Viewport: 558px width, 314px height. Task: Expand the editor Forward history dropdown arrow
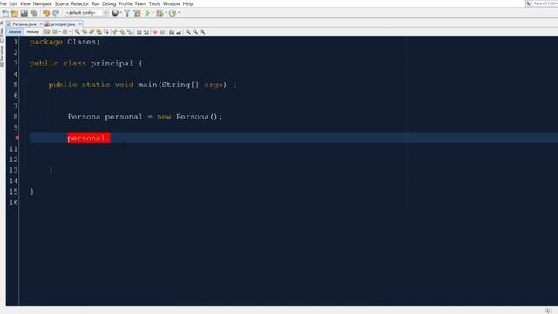click(x=70, y=31)
